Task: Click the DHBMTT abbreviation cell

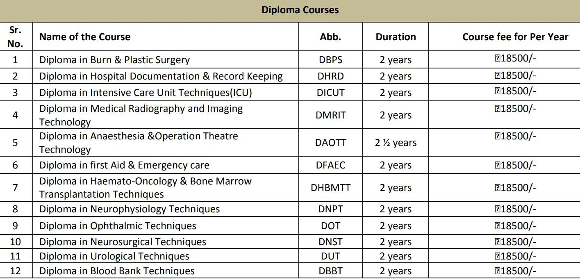Action: click(330, 188)
